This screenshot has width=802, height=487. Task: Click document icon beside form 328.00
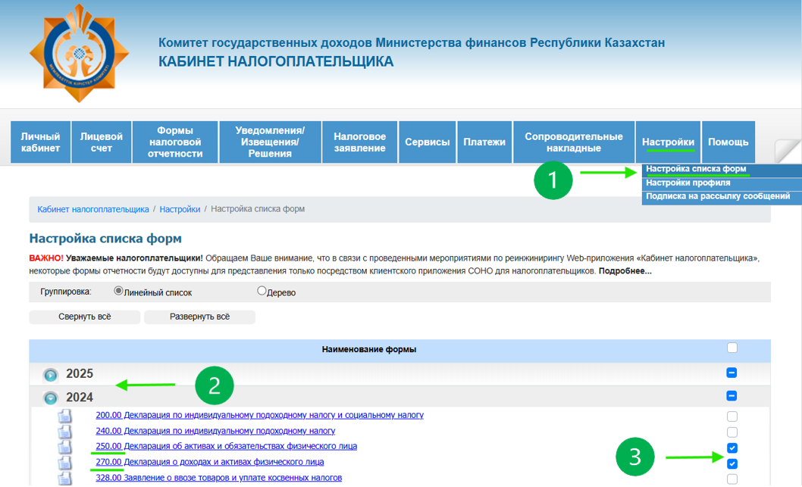[x=64, y=479]
